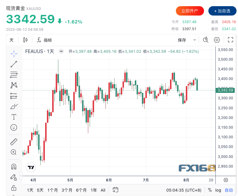Select the All date range
Image resolution: width=238 pixels, height=196 pixels.
[x=103, y=190]
